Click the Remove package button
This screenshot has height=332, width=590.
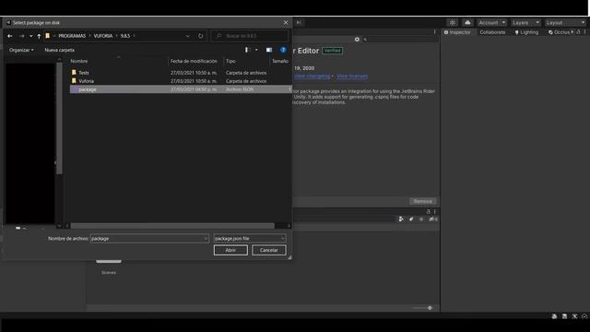pos(423,201)
